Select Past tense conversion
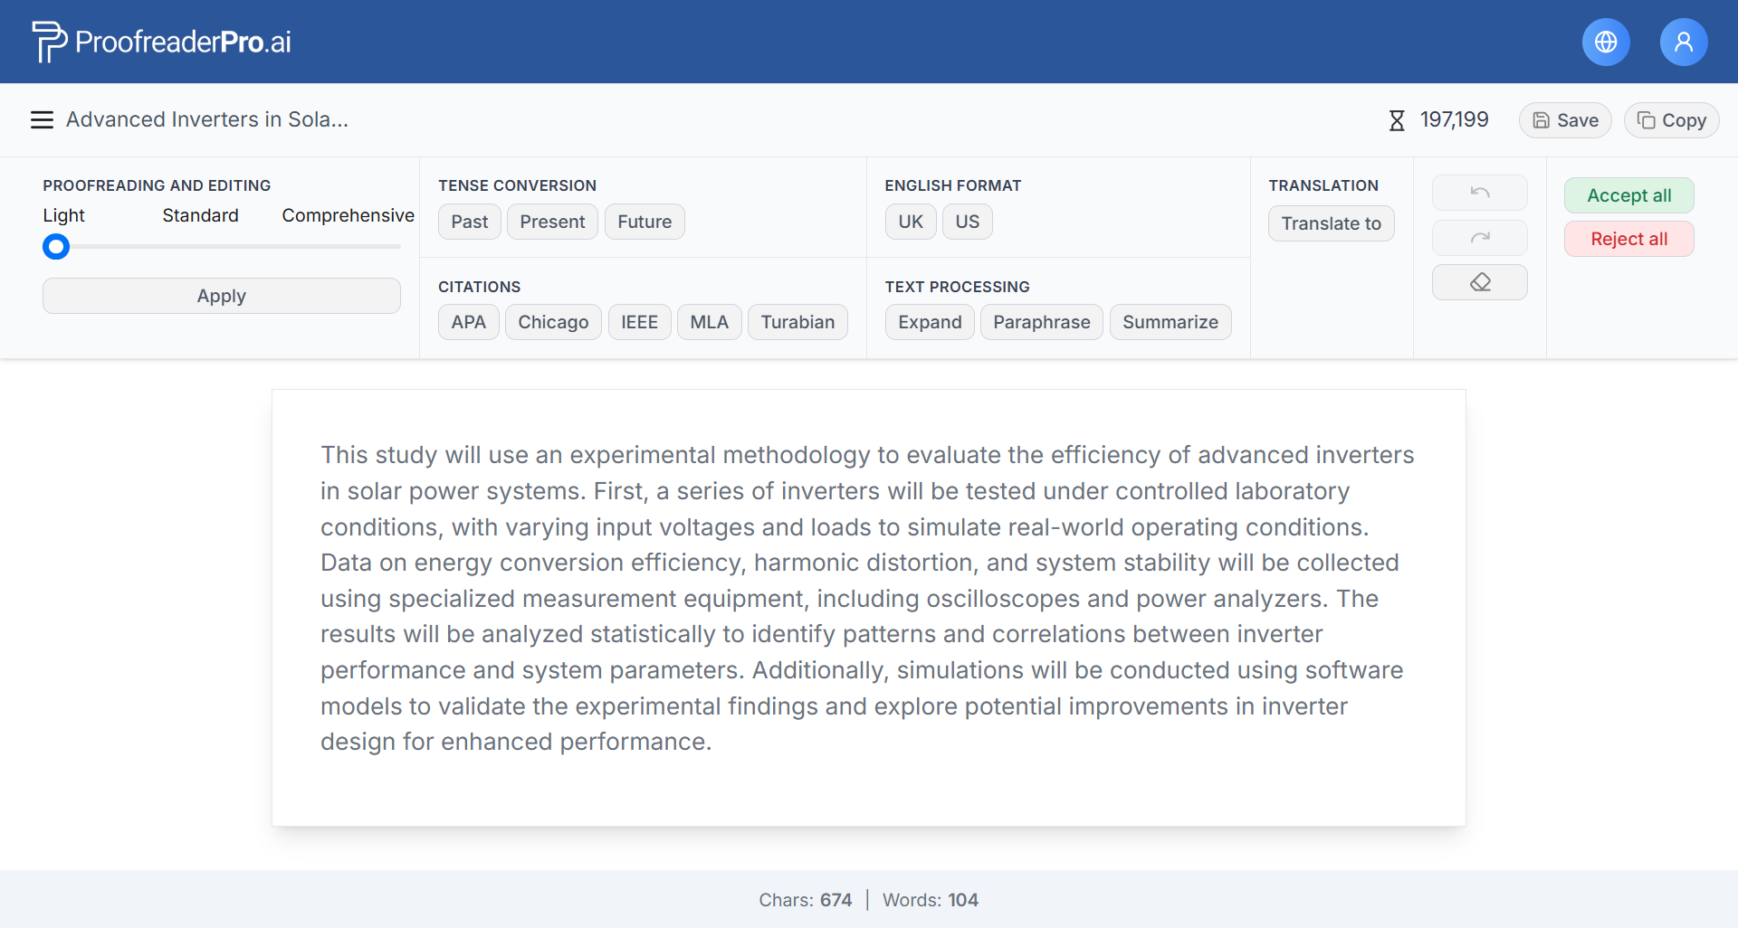Viewport: 1738px width, 928px height. (469, 222)
